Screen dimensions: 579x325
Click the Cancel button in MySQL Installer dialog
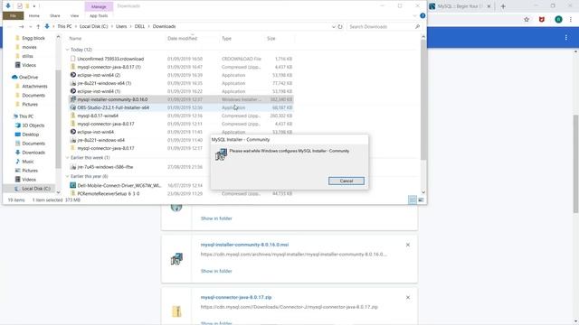coord(346,181)
